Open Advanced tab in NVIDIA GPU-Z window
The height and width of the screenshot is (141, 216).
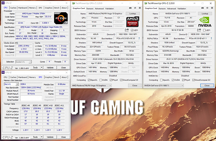click(172, 8)
